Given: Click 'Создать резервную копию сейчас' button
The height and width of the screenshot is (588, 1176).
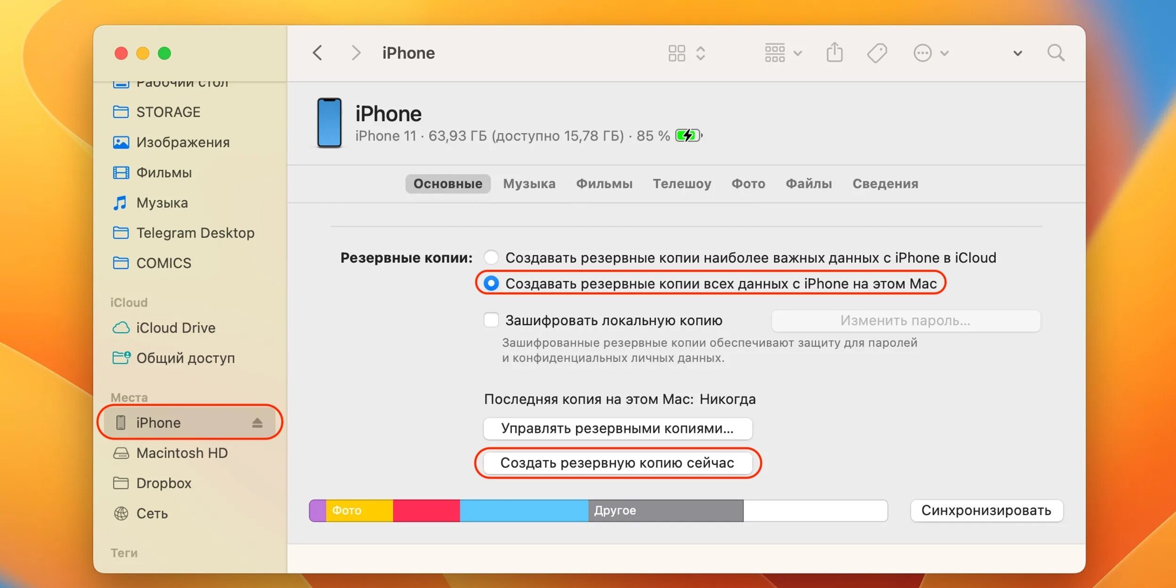Looking at the screenshot, I should 618,463.
